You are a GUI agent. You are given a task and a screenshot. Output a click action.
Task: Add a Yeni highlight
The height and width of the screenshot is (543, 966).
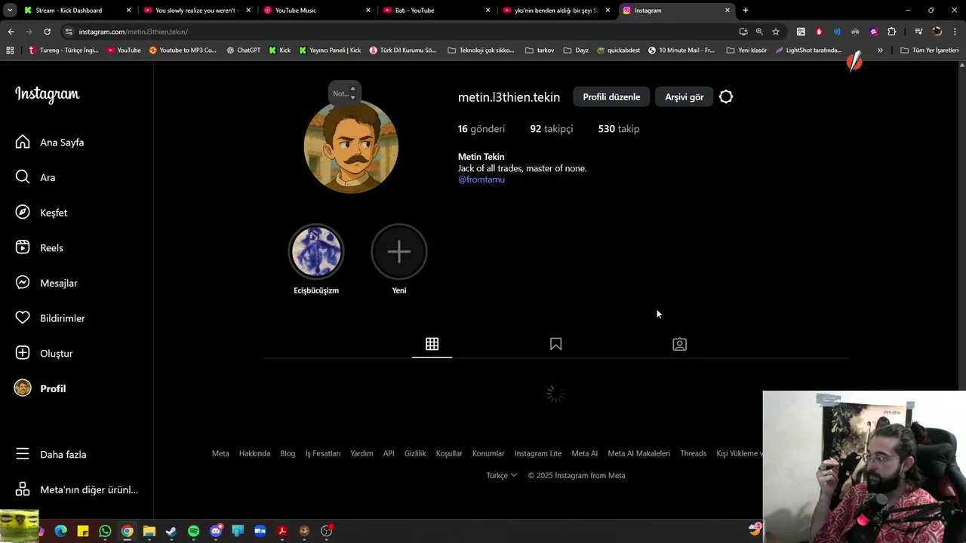[399, 251]
